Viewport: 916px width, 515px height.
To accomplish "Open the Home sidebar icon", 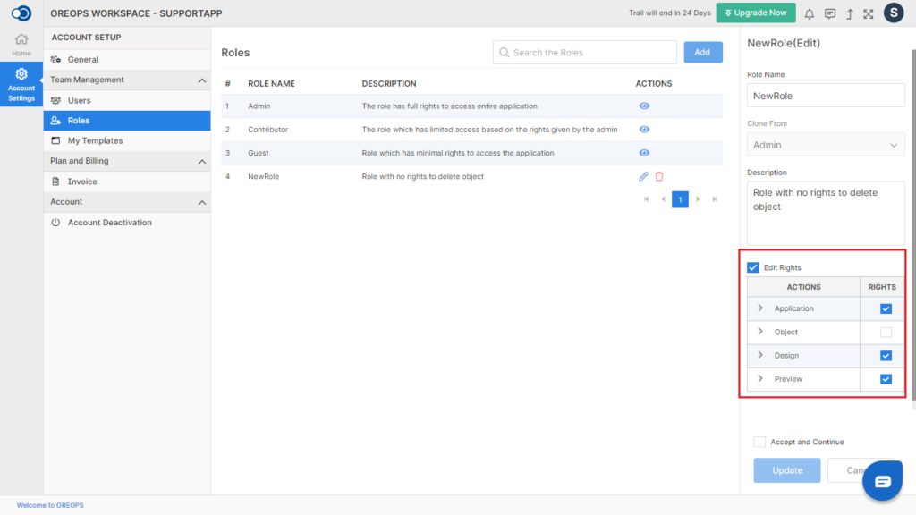I will (21, 45).
